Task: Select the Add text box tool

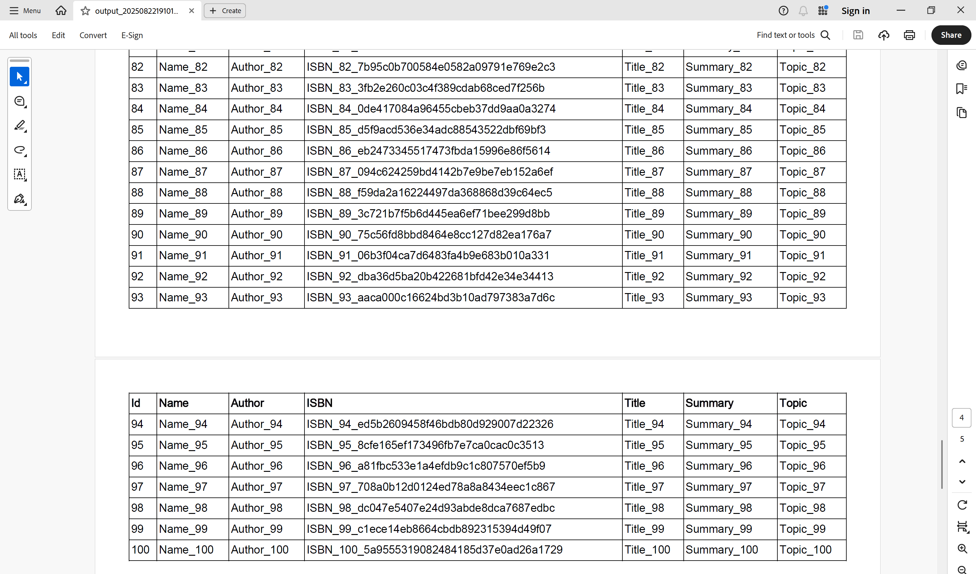Action: pyautogui.click(x=19, y=174)
